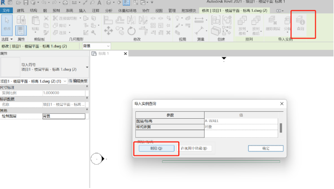Click the 绘制图层 value field showing 背景

pos(64,116)
